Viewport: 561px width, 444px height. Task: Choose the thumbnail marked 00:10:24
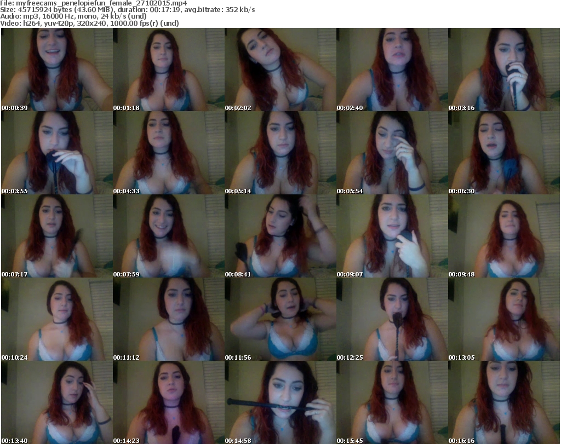pos(57,320)
